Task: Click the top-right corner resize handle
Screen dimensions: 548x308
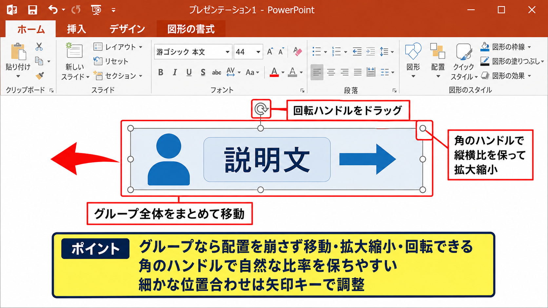Action: click(x=423, y=128)
